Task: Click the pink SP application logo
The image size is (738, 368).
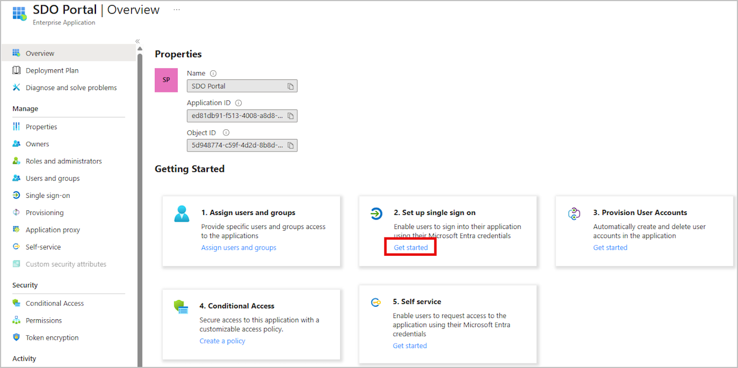Action: point(166,80)
